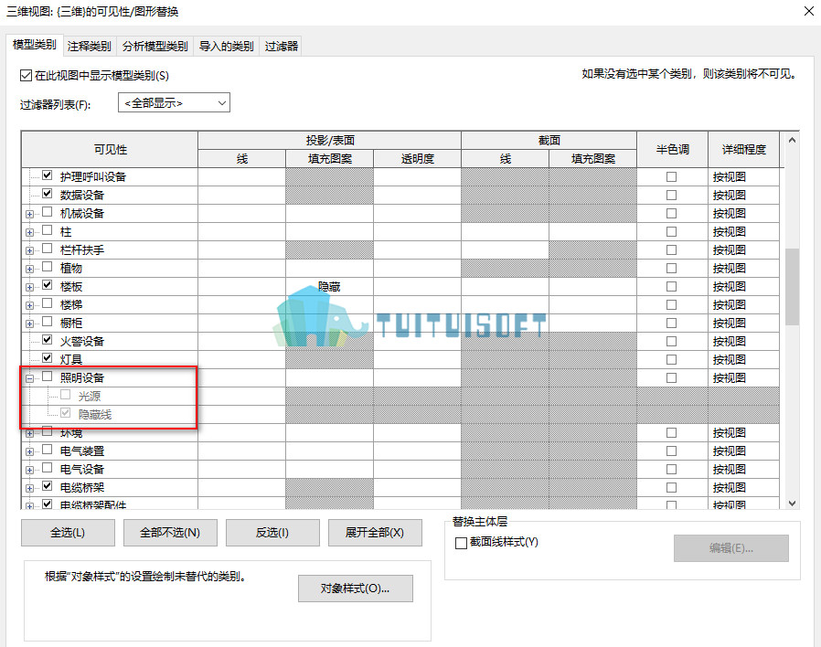Select the 导入的类别 tab
821x647 pixels.
[x=226, y=46]
